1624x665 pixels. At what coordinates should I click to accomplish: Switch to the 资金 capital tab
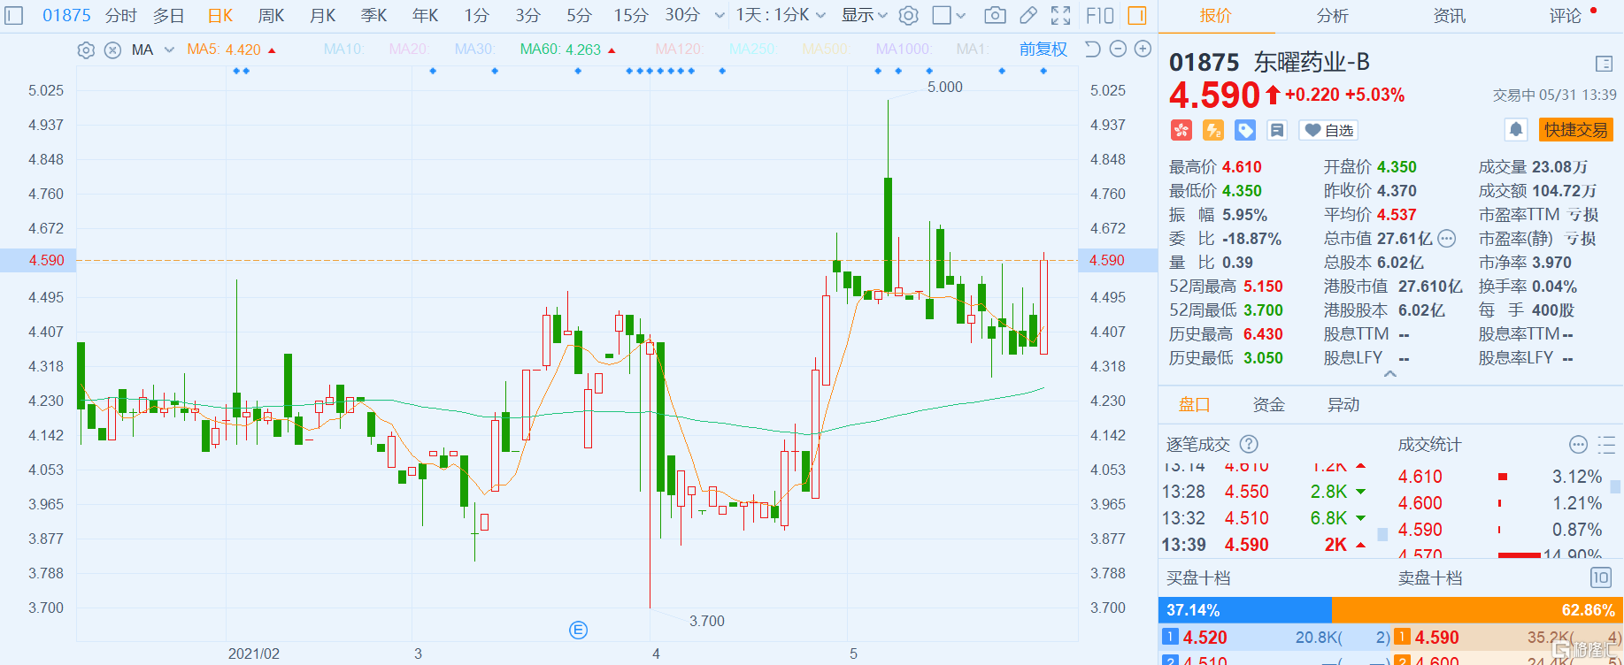(1269, 405)
